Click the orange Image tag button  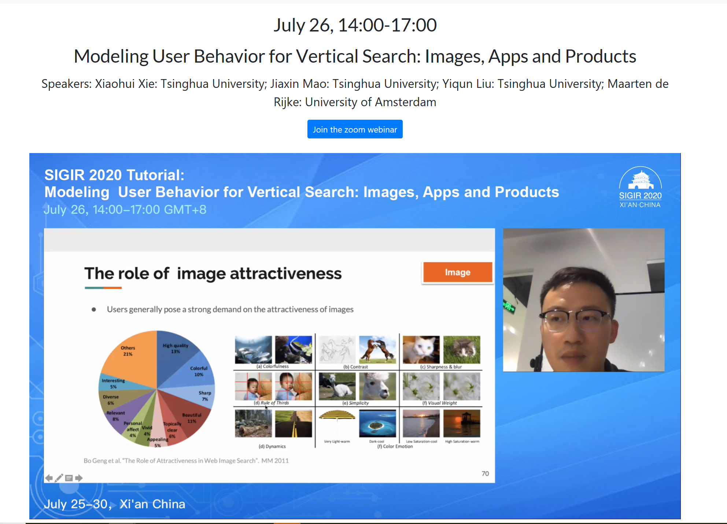[457, 272]
